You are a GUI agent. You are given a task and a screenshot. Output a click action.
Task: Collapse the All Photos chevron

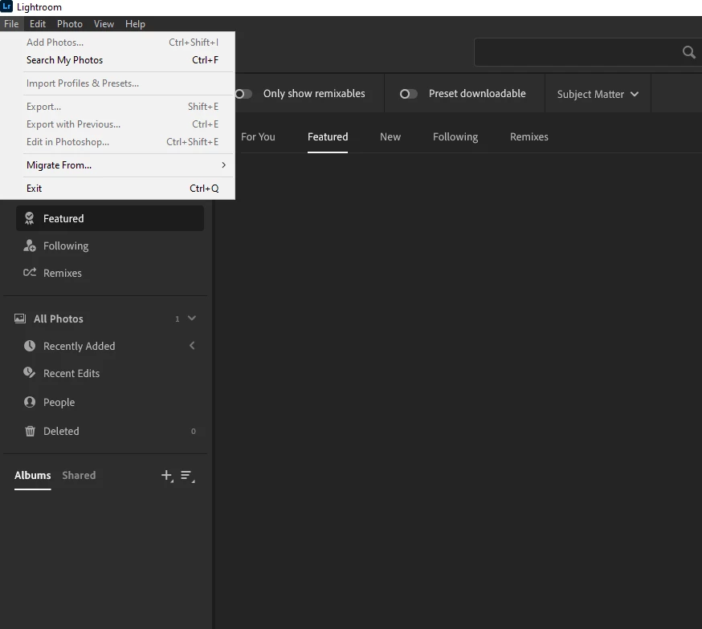[x=192, y=319]
